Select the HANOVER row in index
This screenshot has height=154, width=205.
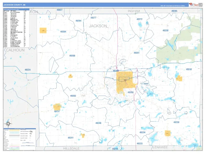(15, 27)
